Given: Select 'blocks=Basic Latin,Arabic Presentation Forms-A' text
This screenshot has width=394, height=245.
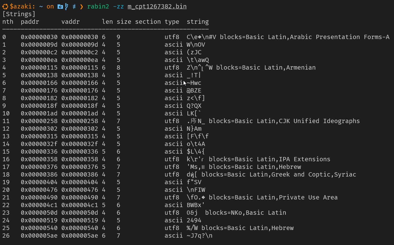Looking at the screenshot, I should [x=305, y=37].
